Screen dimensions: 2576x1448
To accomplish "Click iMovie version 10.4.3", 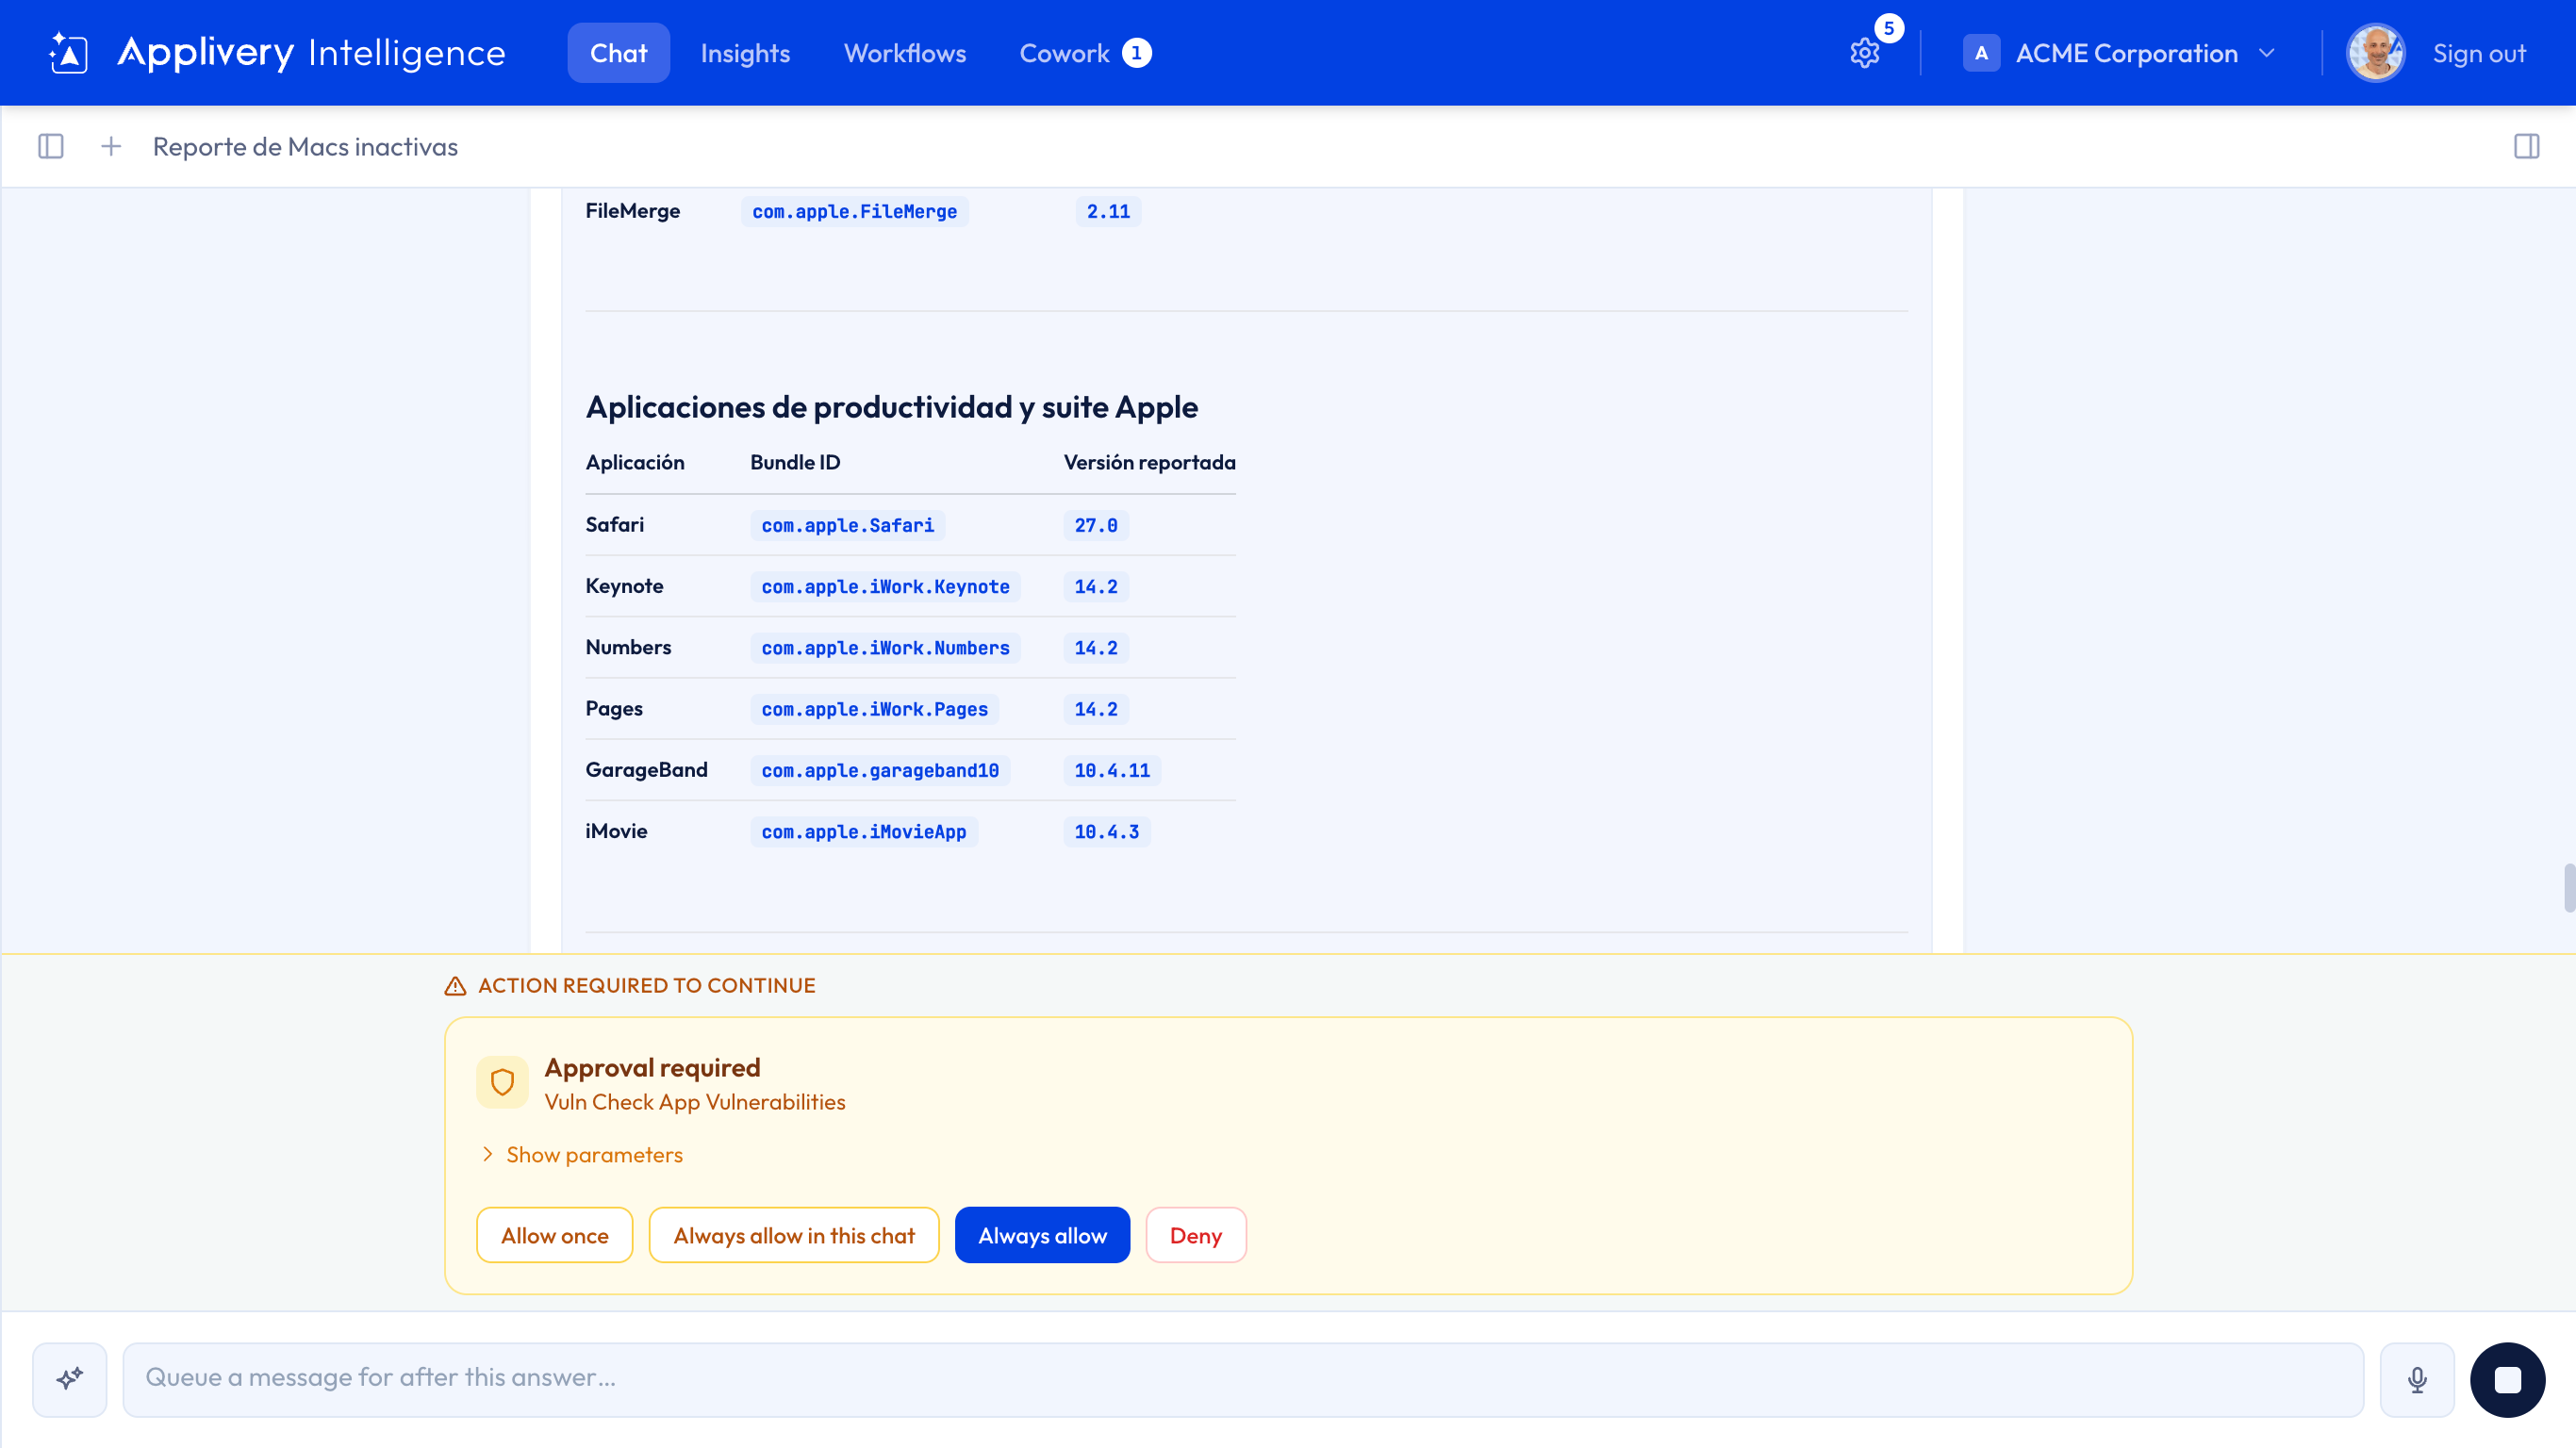I will (1107, 832).
